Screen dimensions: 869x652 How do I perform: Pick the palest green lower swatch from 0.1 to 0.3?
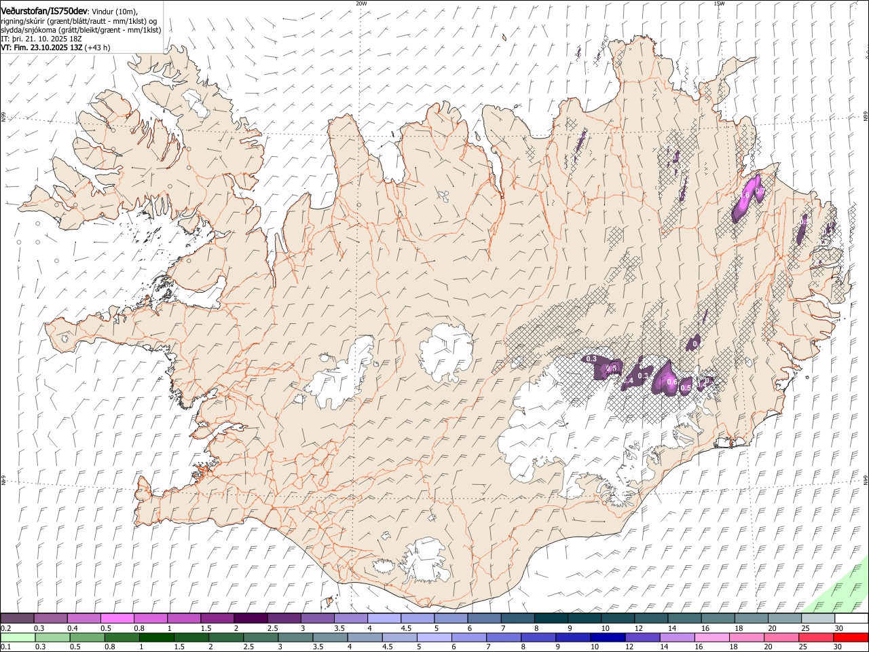tap(18, 637)
